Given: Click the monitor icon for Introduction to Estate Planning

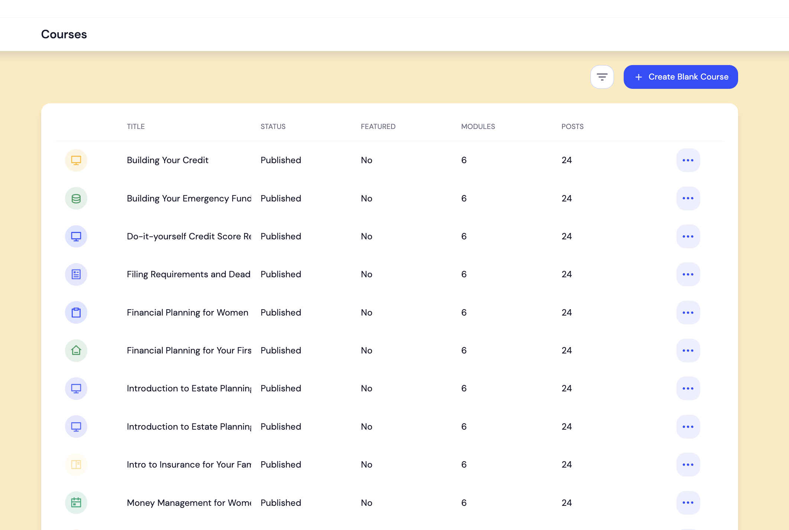Looking at the screenshot, I should point(76,388).
